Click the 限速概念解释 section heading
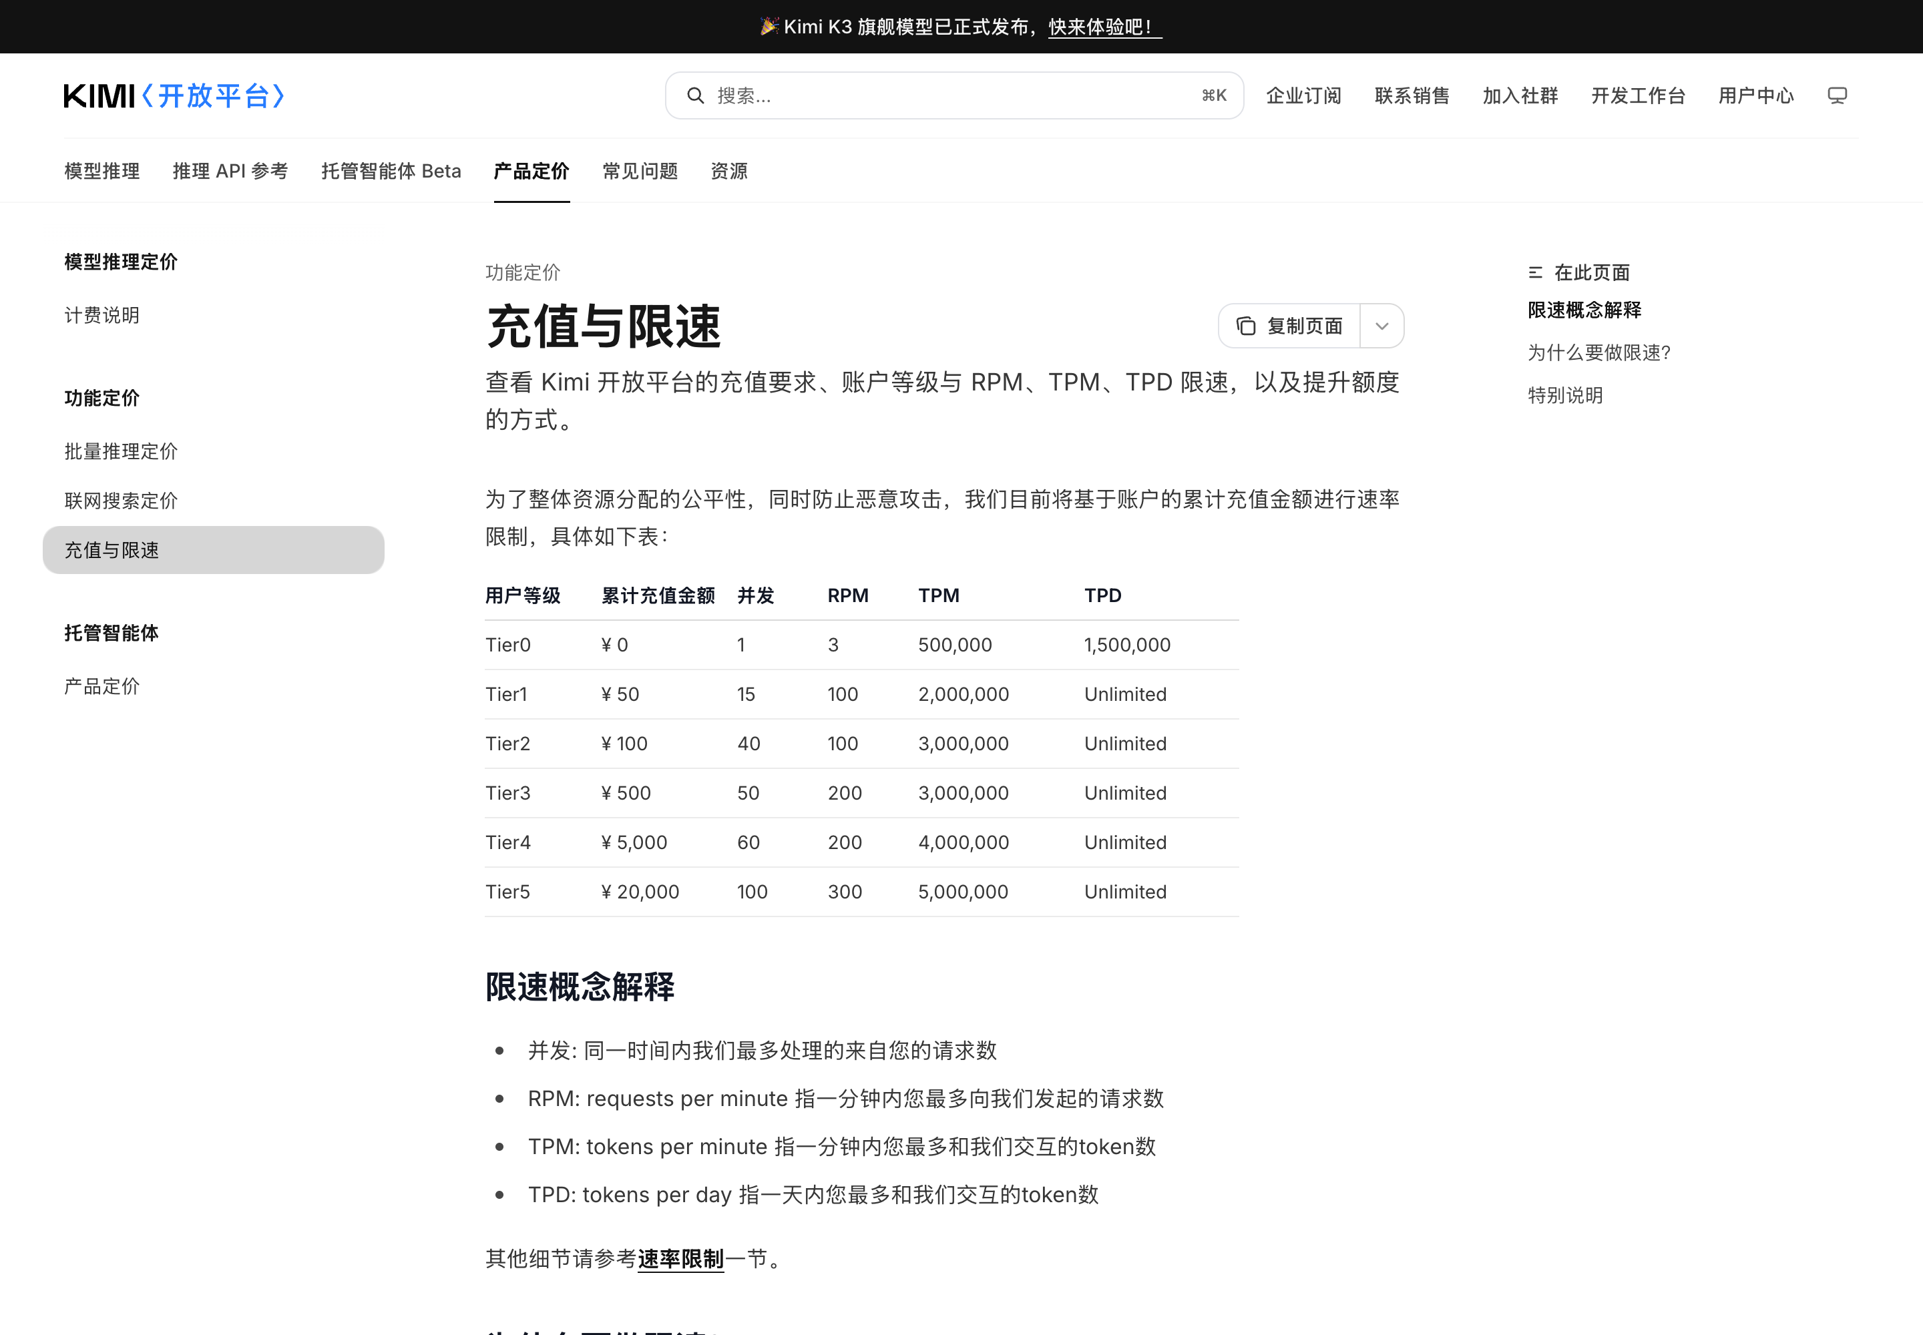The height and width of the screenshot is (1335, 1923). tap(580, 987)
